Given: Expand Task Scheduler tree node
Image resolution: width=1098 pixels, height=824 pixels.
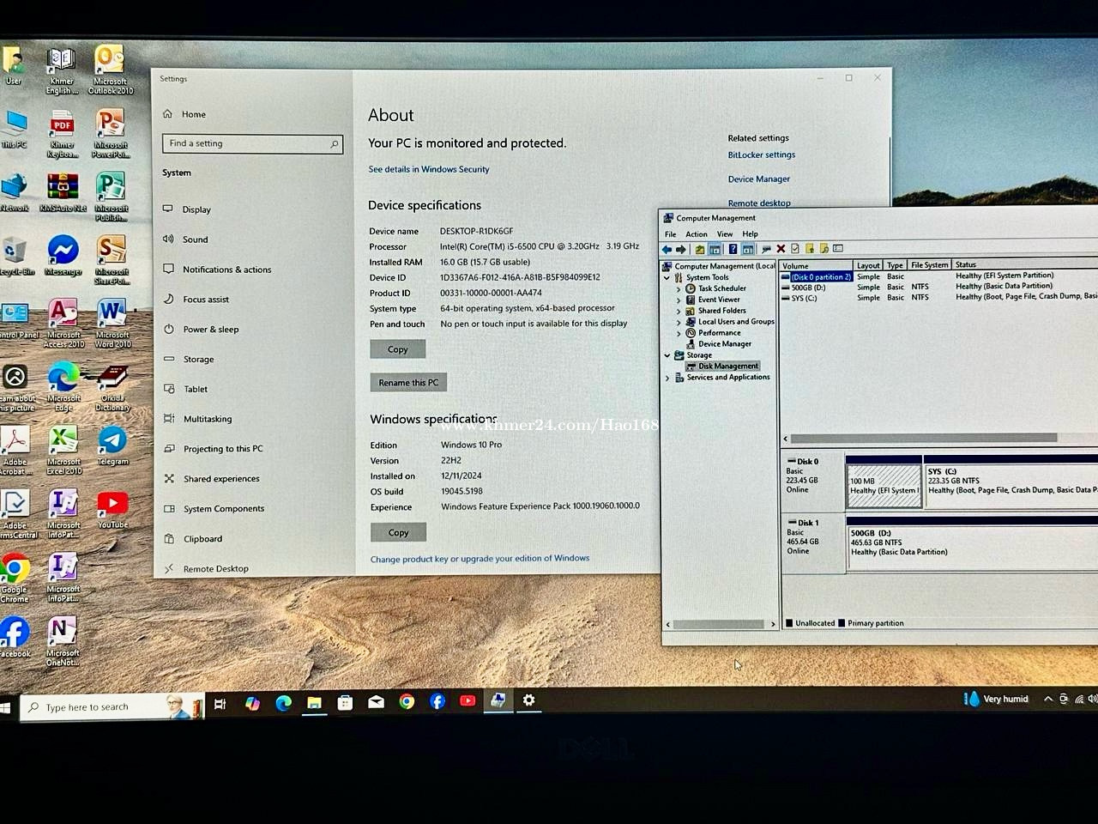Looking at the screenshot, I should pyautogui.click(x=679, y=289).
